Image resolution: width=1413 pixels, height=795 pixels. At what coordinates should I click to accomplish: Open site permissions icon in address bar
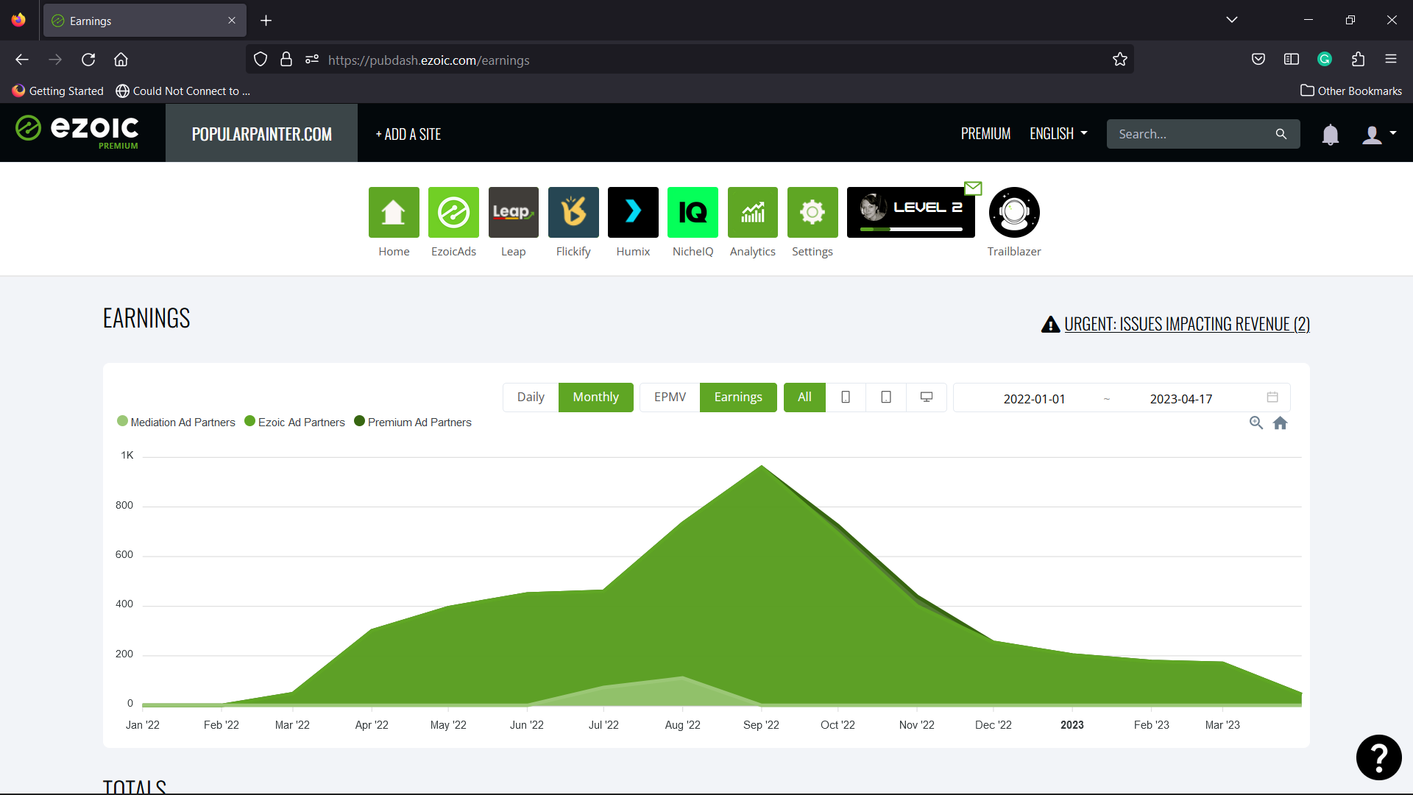pyautogui.click(x=312, y=60)
